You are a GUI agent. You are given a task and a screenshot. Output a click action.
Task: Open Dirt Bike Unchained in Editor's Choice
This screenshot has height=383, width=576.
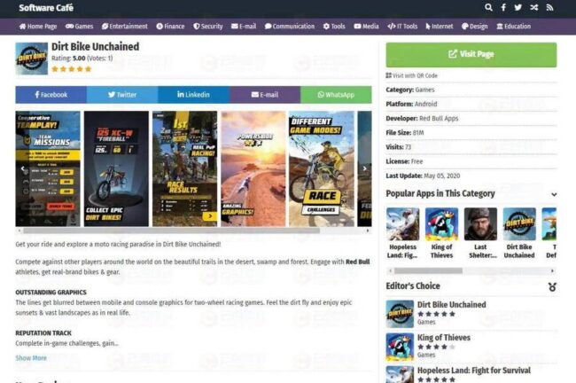(451, 305)
